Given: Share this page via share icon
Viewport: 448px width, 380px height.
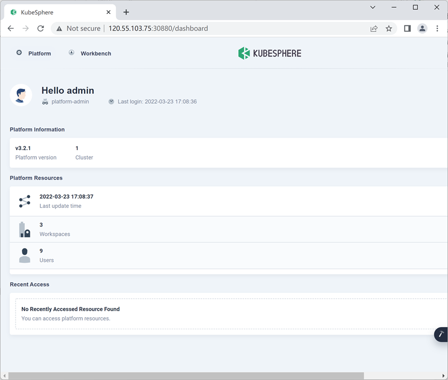Looking at the screenshot, I should [374, 29].
